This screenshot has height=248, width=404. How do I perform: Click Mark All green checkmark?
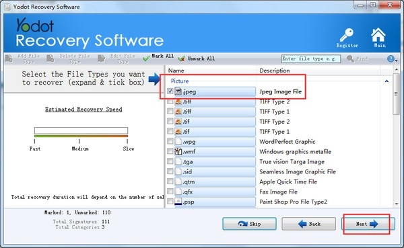pyautogui.click(x=146, y=58)
